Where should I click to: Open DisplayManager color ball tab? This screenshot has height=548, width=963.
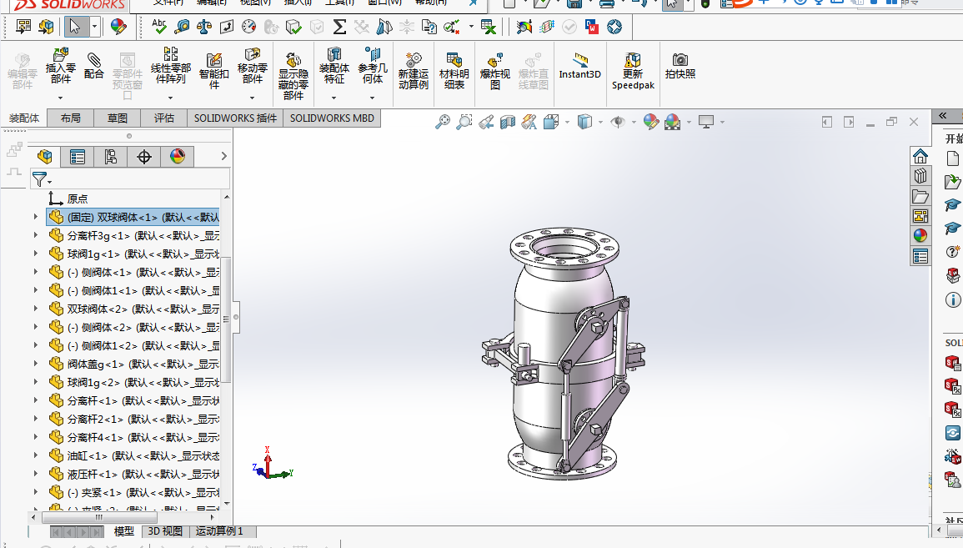coord(178,157)
